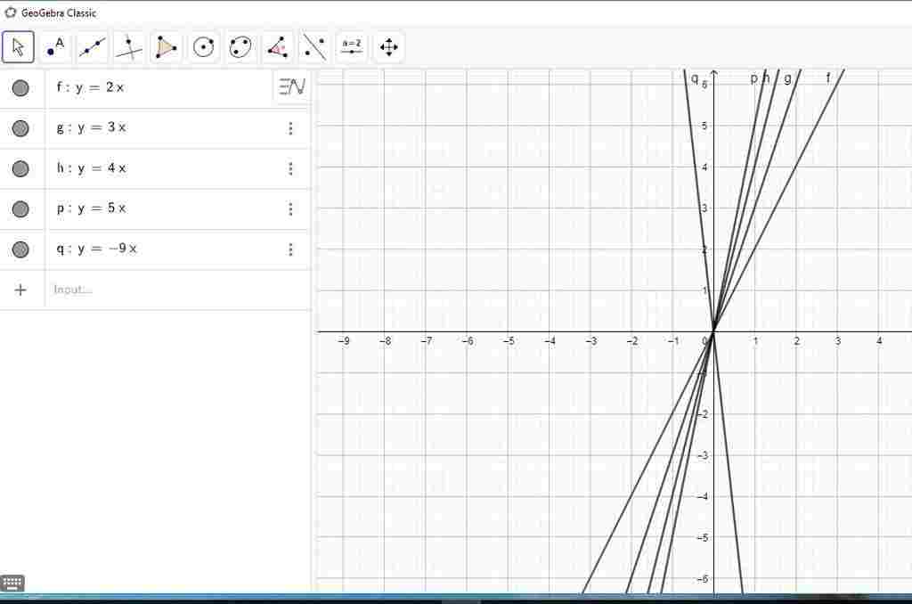Open the virtual keyboard button
The width and height of the screenshot is (912, 604).
[x=12, y=584]
